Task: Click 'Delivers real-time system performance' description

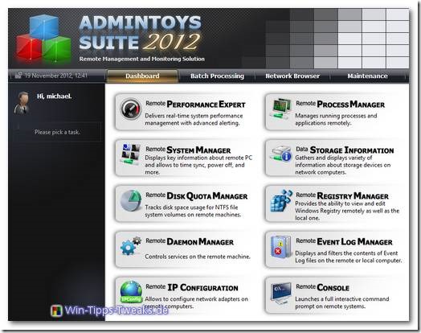Action: point(194,119)
